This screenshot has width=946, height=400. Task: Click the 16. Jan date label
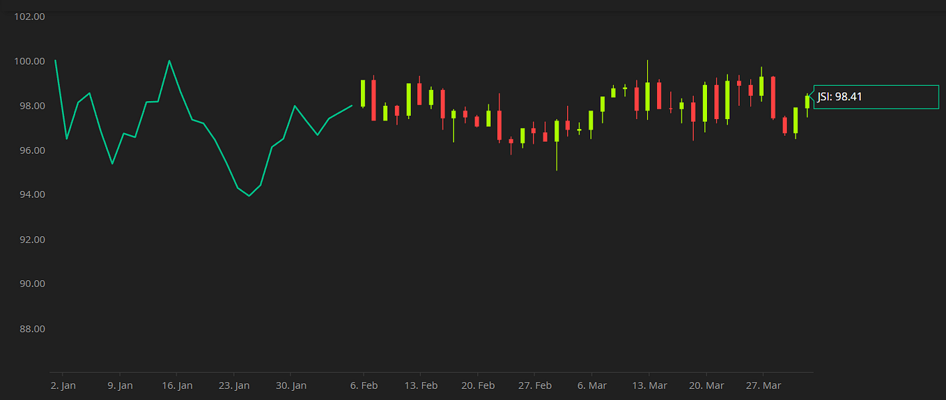click(177, 385)
